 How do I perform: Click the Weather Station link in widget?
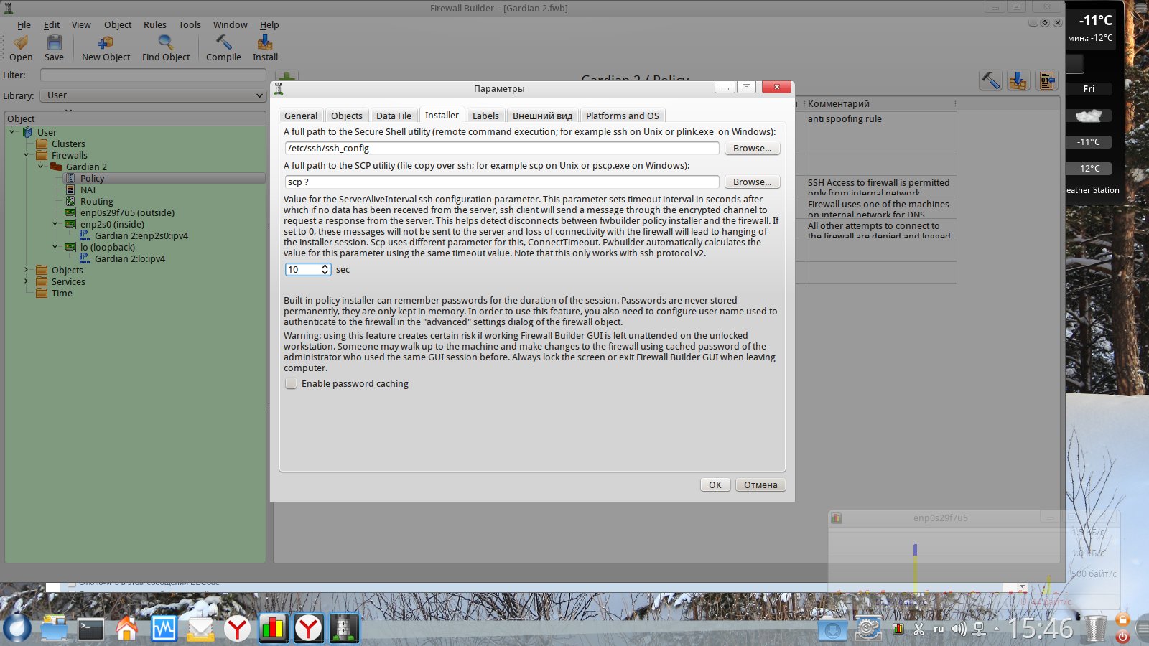click(1092, 190)
